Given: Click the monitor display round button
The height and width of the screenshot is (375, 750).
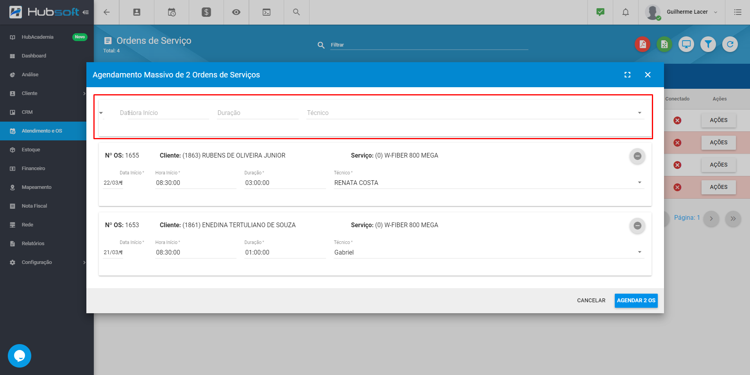Looking at the screenshot, I should coord(686,44).
